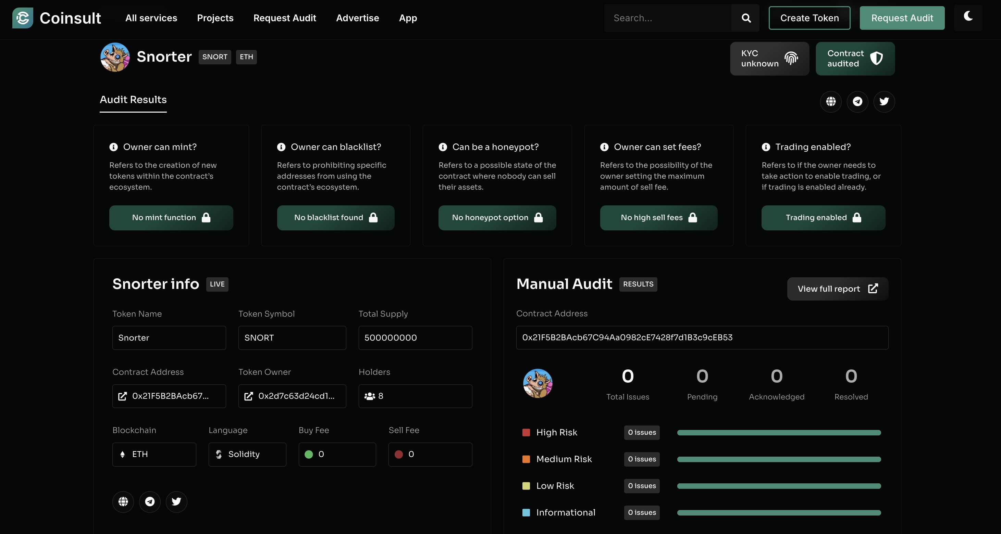
Task: Click lock icon on Trading enabled button
Action: pyautogui.click(x=857, y=217)
